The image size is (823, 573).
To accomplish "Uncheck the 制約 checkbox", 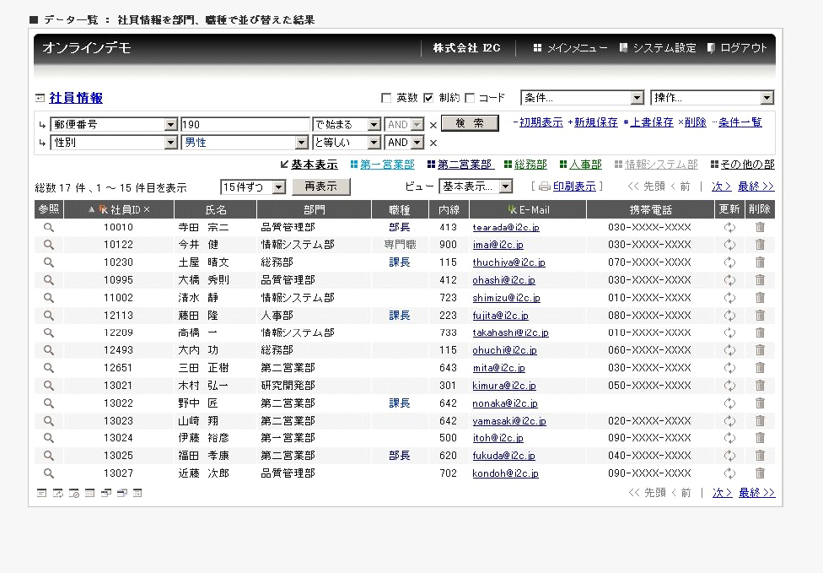I will click(428, 98).
